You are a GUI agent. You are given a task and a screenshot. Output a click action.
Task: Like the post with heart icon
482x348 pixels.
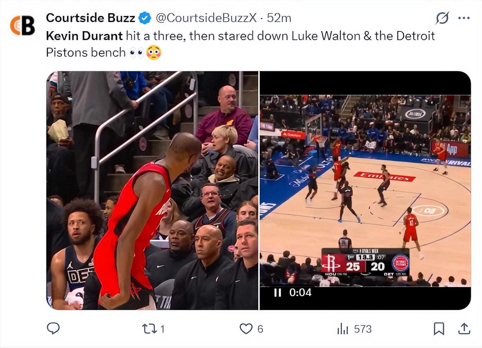pyautogui.click(x=246, y=329)
